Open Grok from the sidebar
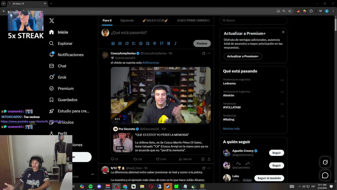The image size is (337, 190). coord(58,77)
